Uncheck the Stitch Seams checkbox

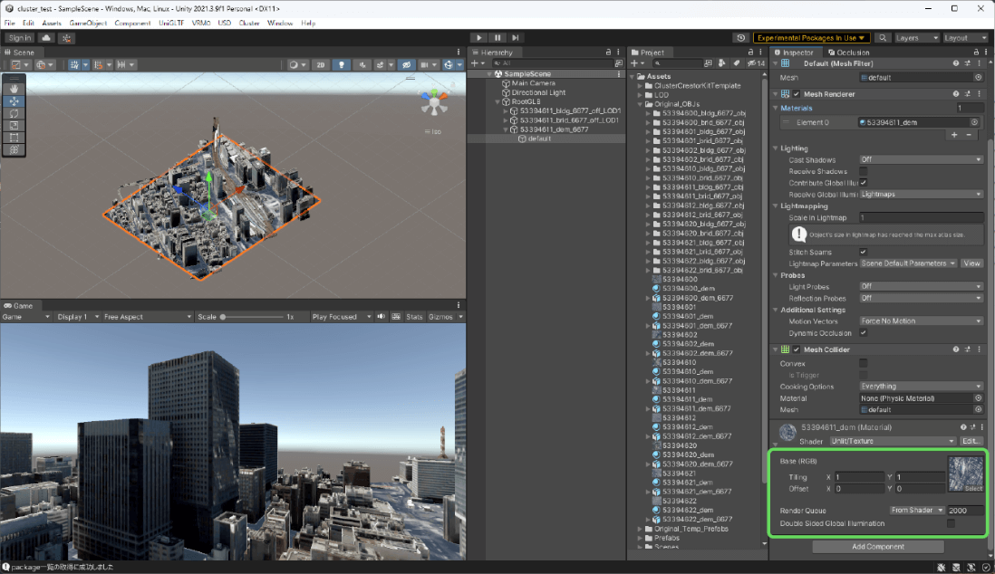(864, 252)
